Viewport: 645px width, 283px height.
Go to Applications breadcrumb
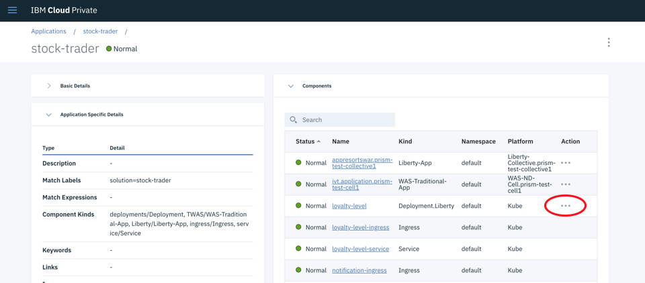48,32
